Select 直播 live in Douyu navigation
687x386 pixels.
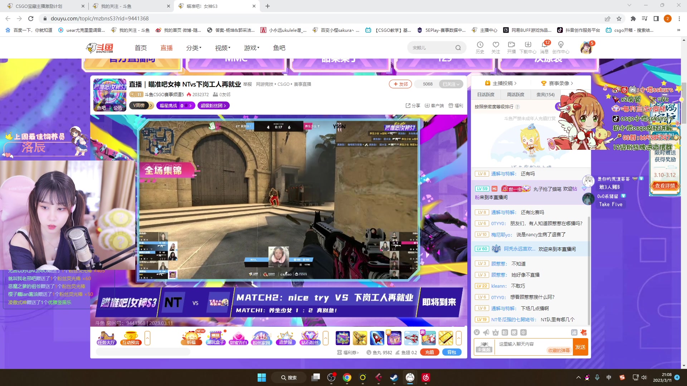point(166,48)
